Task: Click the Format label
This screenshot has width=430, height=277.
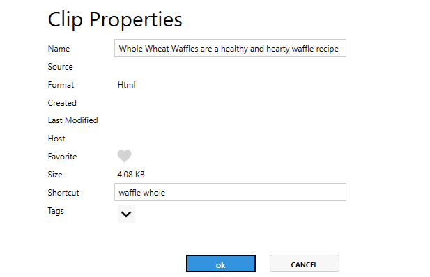Action: [x=61, y=85]
